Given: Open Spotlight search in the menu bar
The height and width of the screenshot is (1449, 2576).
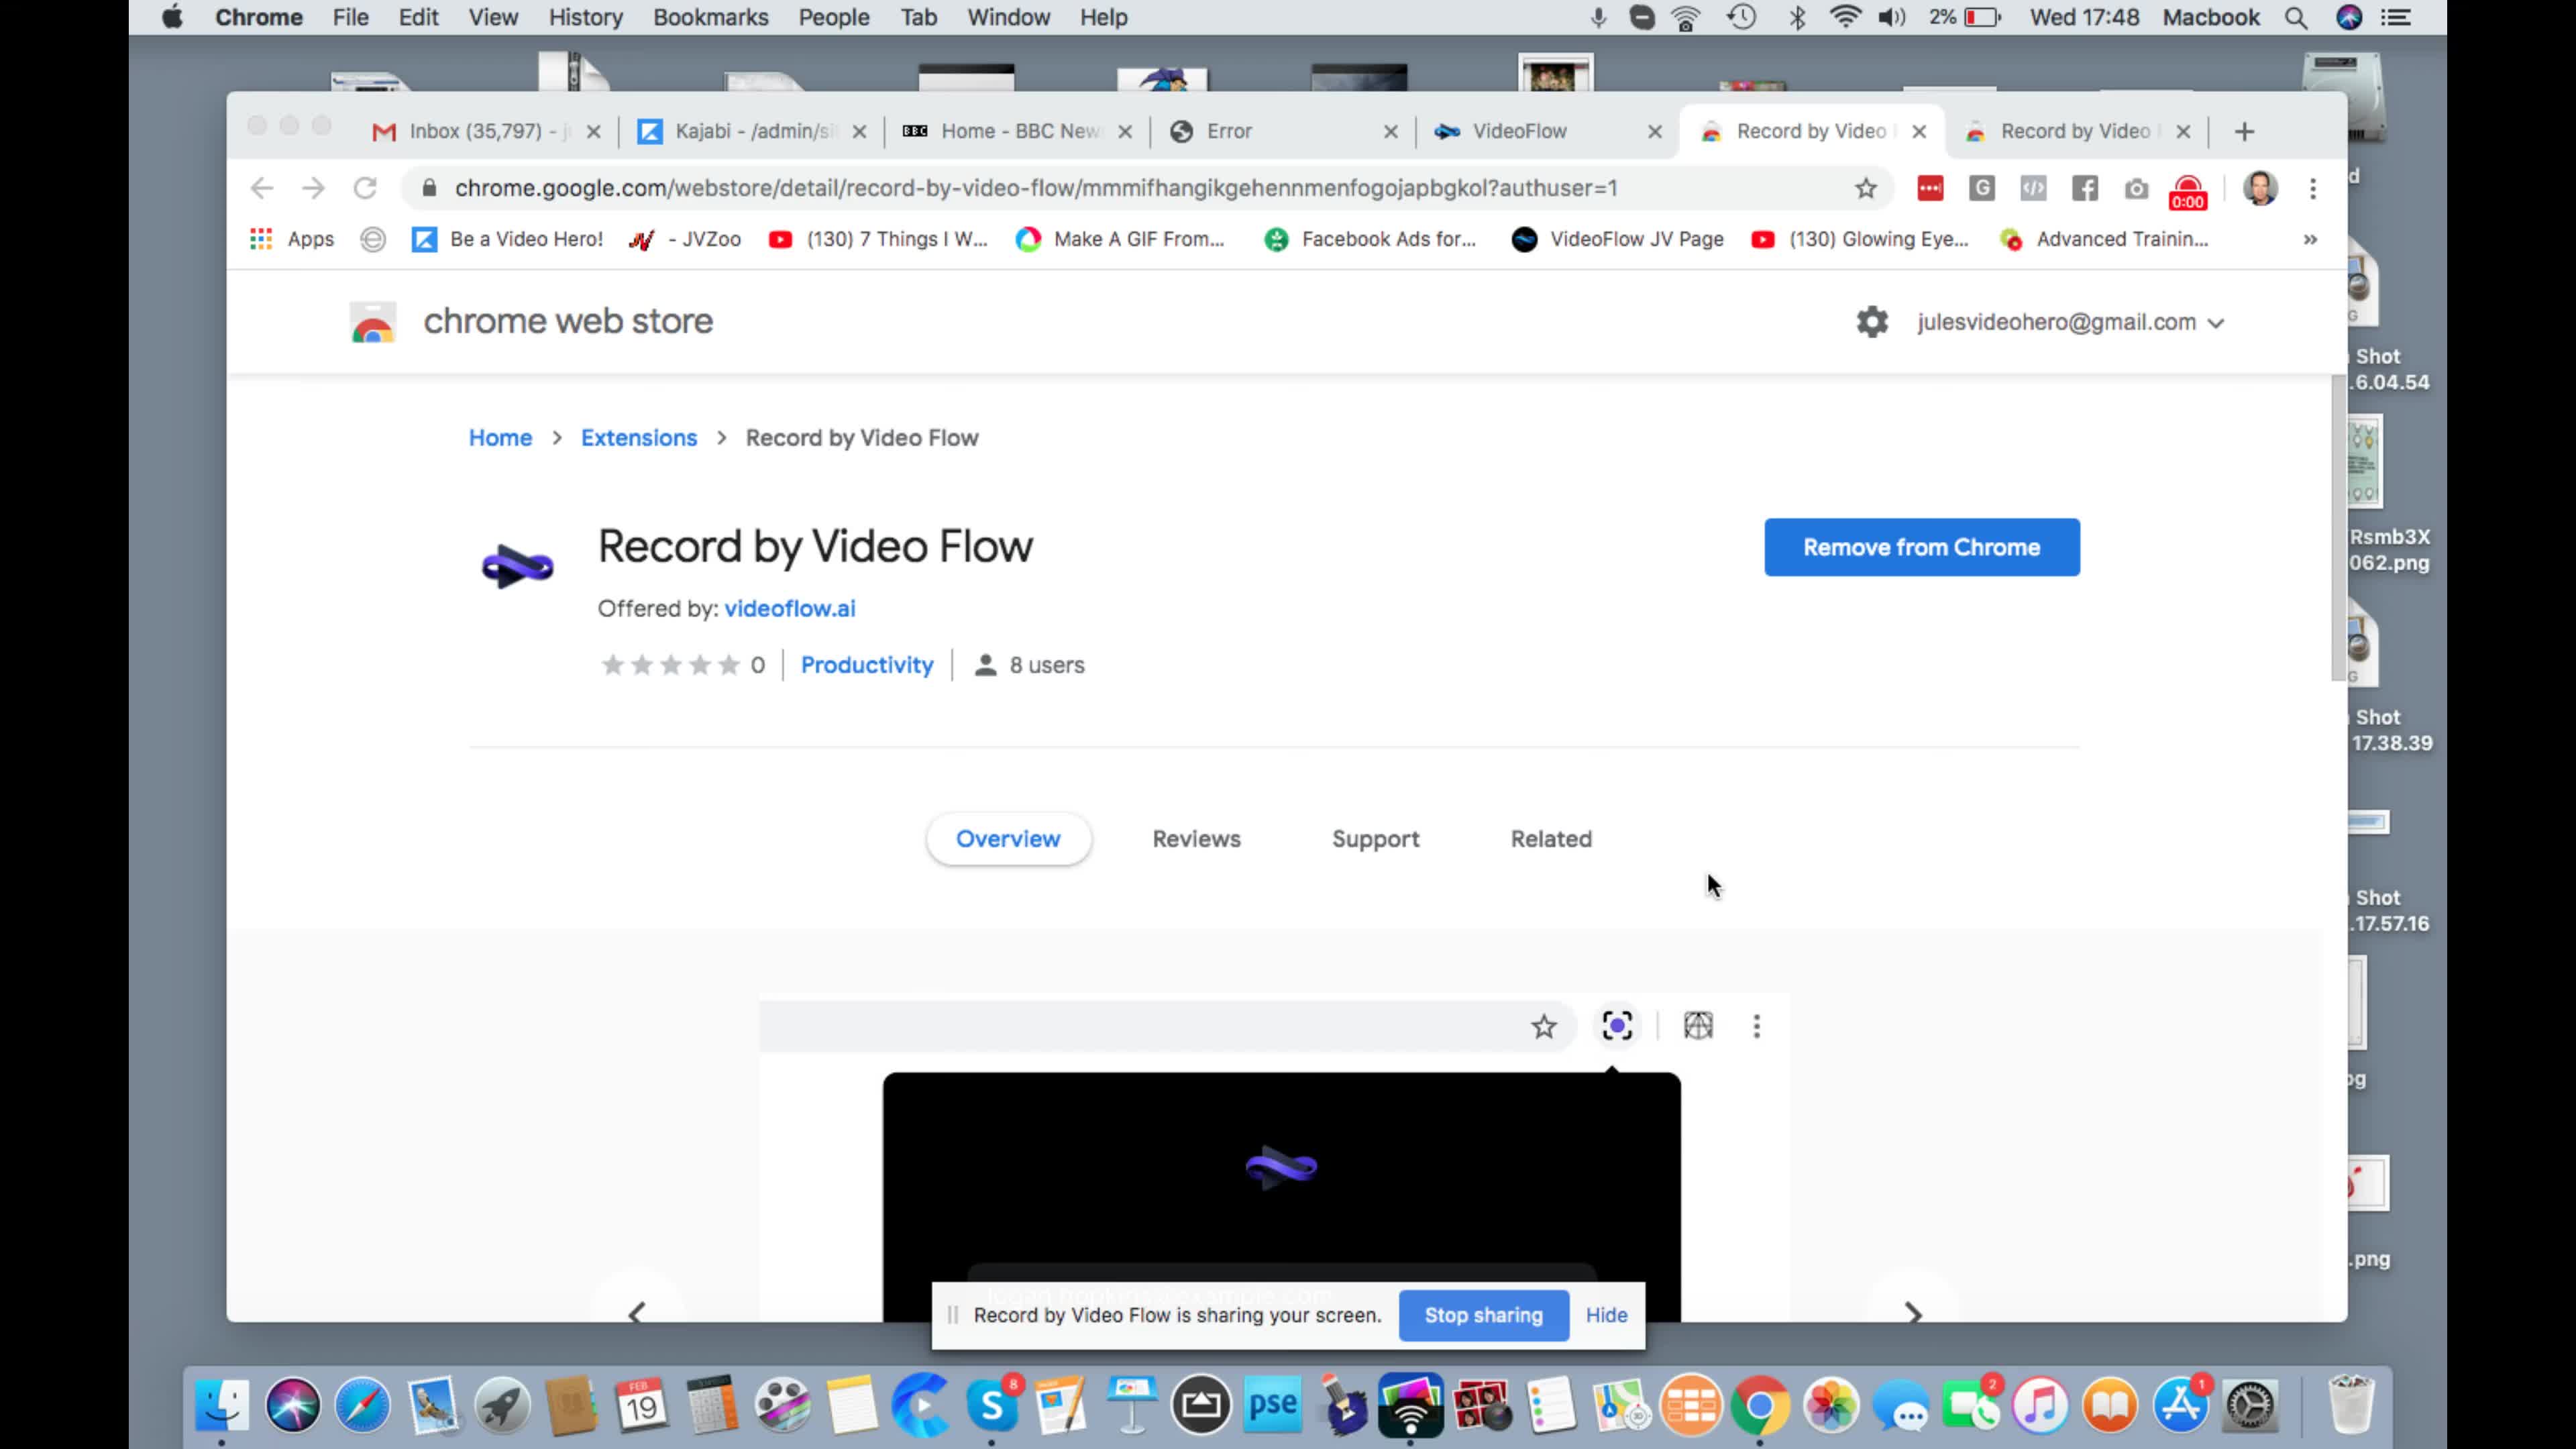Looking at the screenshot, I should (2296, 18).
